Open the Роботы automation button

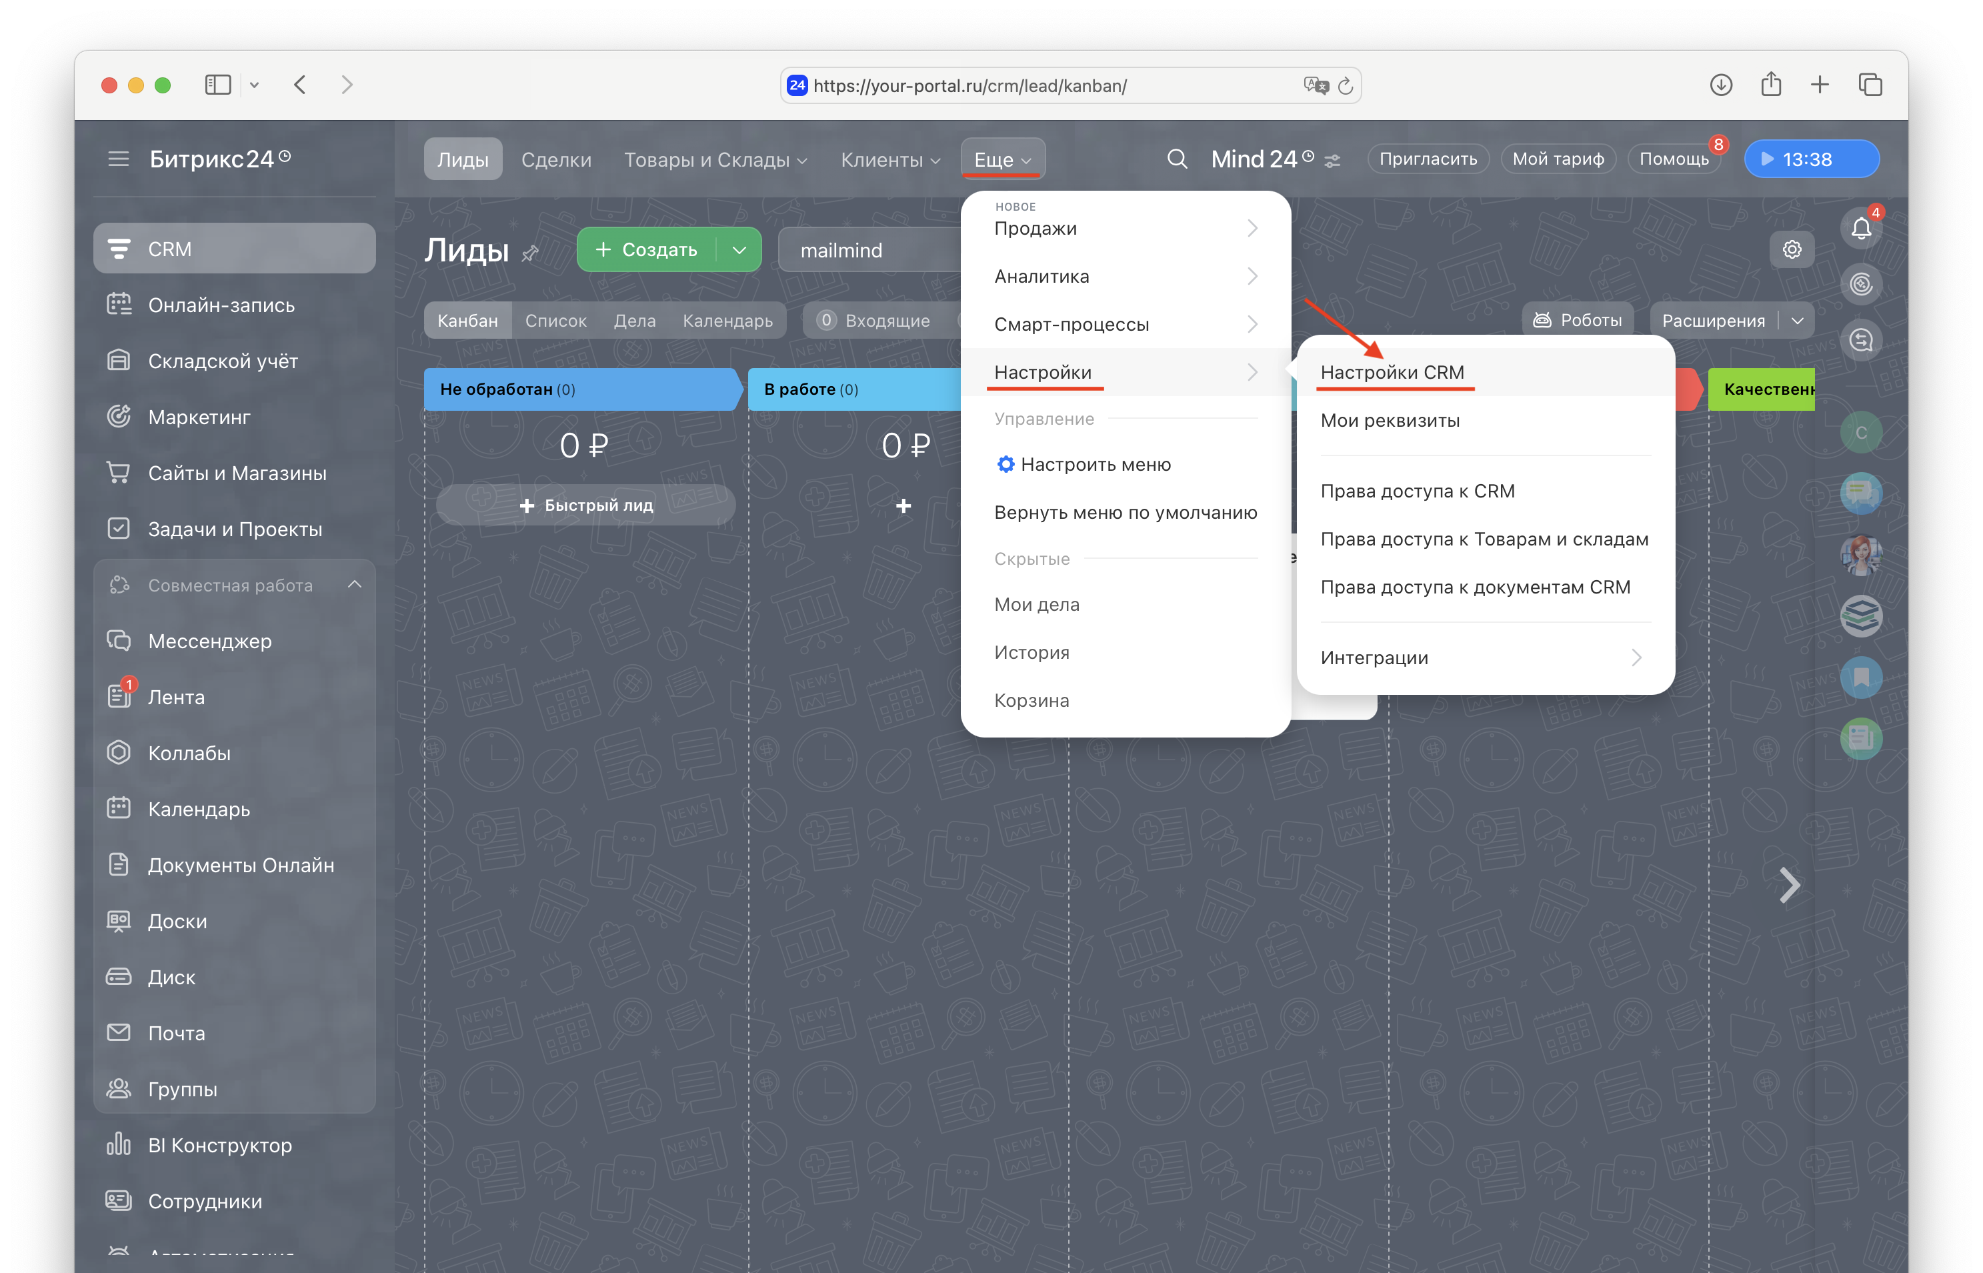coord(1577,320)
